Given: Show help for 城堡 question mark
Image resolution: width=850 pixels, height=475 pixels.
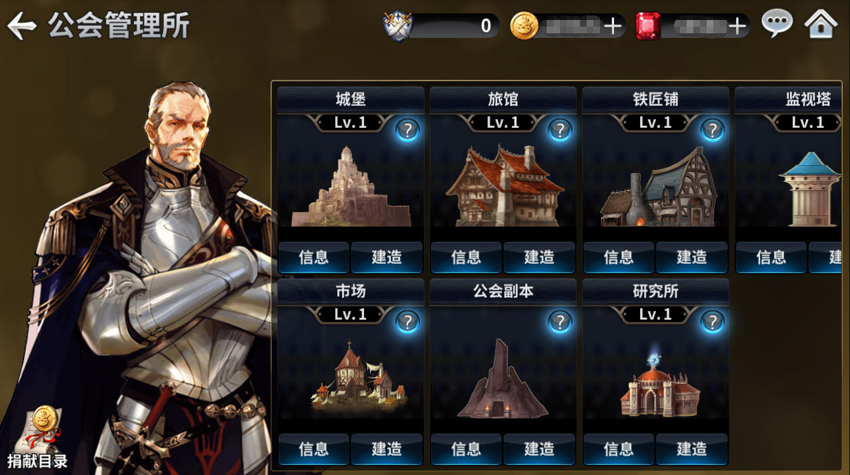Looking at the screenshot, I should pos(407,130).
